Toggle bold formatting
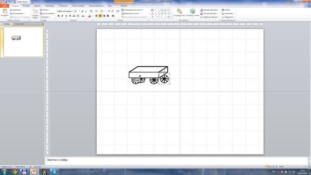311x175 pixels. [x=58, y=16]
